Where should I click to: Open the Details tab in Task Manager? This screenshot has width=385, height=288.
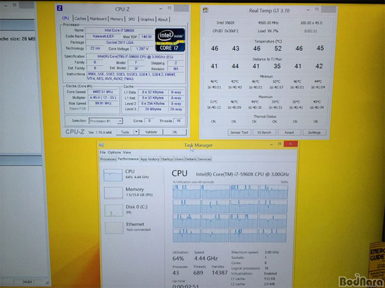[191, 159]
